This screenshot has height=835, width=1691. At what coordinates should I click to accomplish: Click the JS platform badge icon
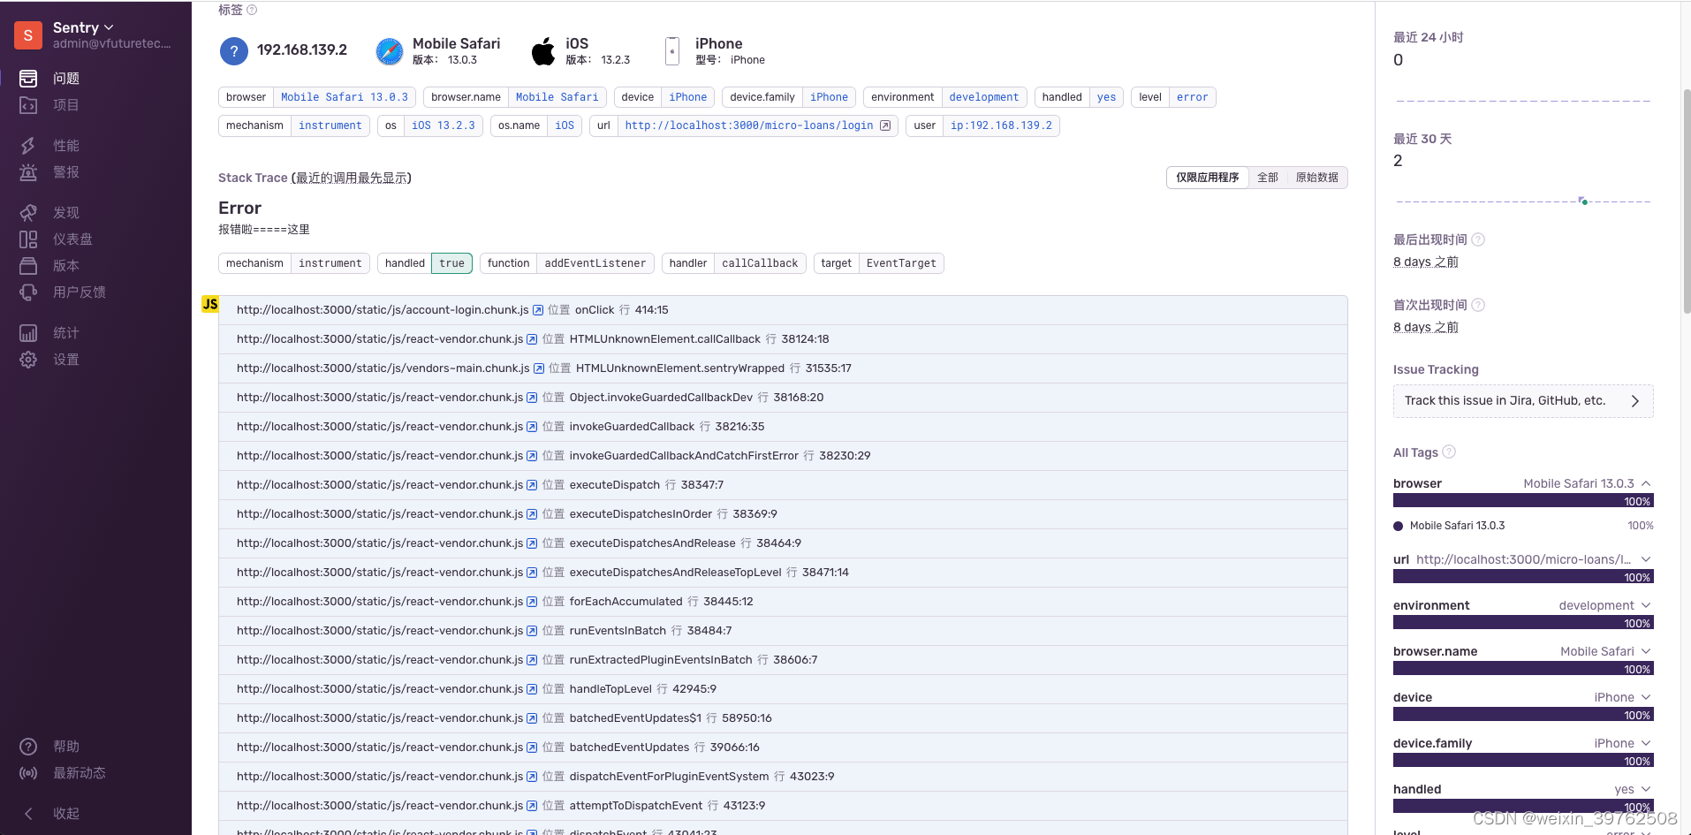[x=210, y=304]
